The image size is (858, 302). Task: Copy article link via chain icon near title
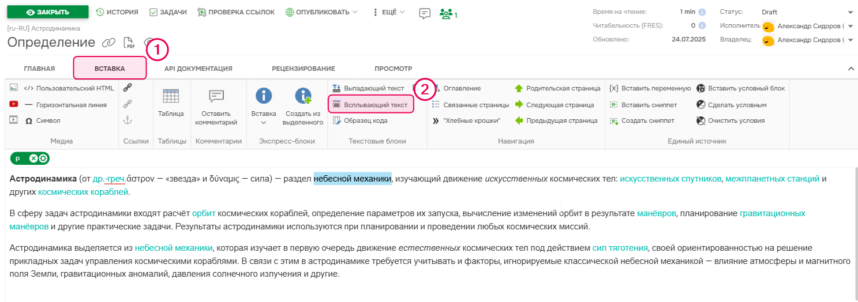coord(108,43)
